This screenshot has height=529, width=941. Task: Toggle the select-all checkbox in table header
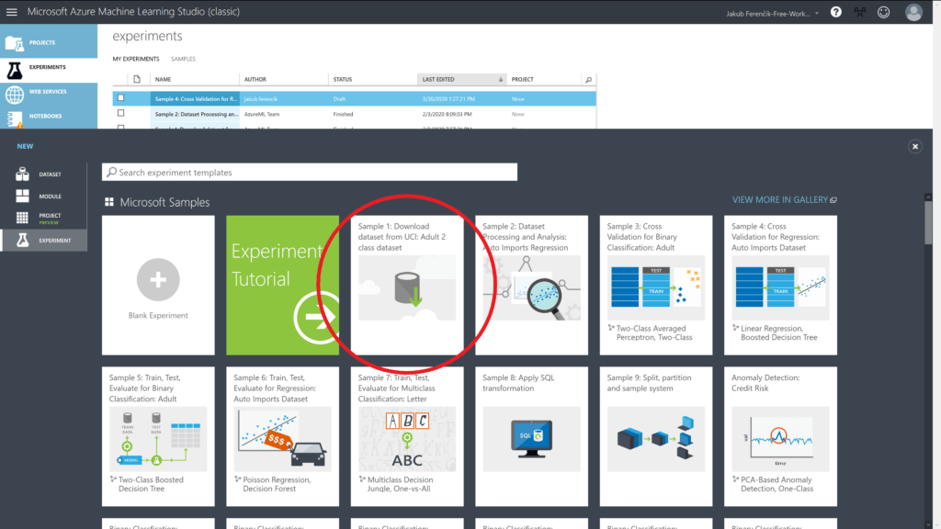click(x=120, y=80)
